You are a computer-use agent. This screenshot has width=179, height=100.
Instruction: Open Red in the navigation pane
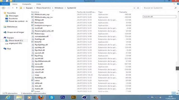click(9, 49)
